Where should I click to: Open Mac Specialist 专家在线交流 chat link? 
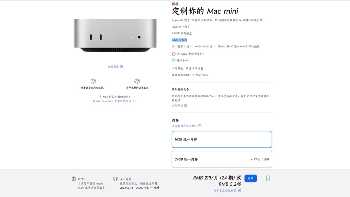[114, 101]
